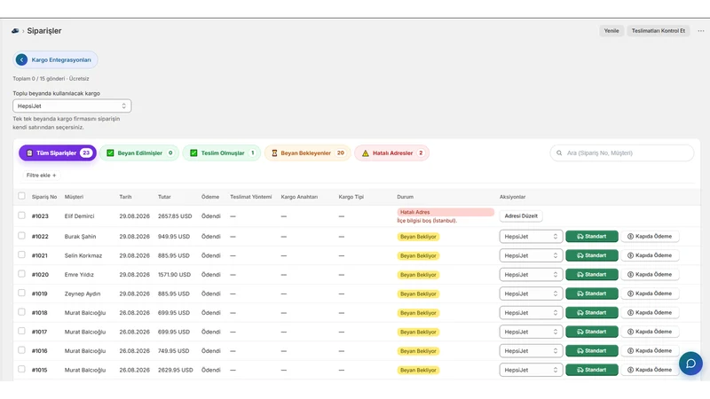
Task: Click Kapıda Ödeme for order #1021
Action: click(650, 255)
